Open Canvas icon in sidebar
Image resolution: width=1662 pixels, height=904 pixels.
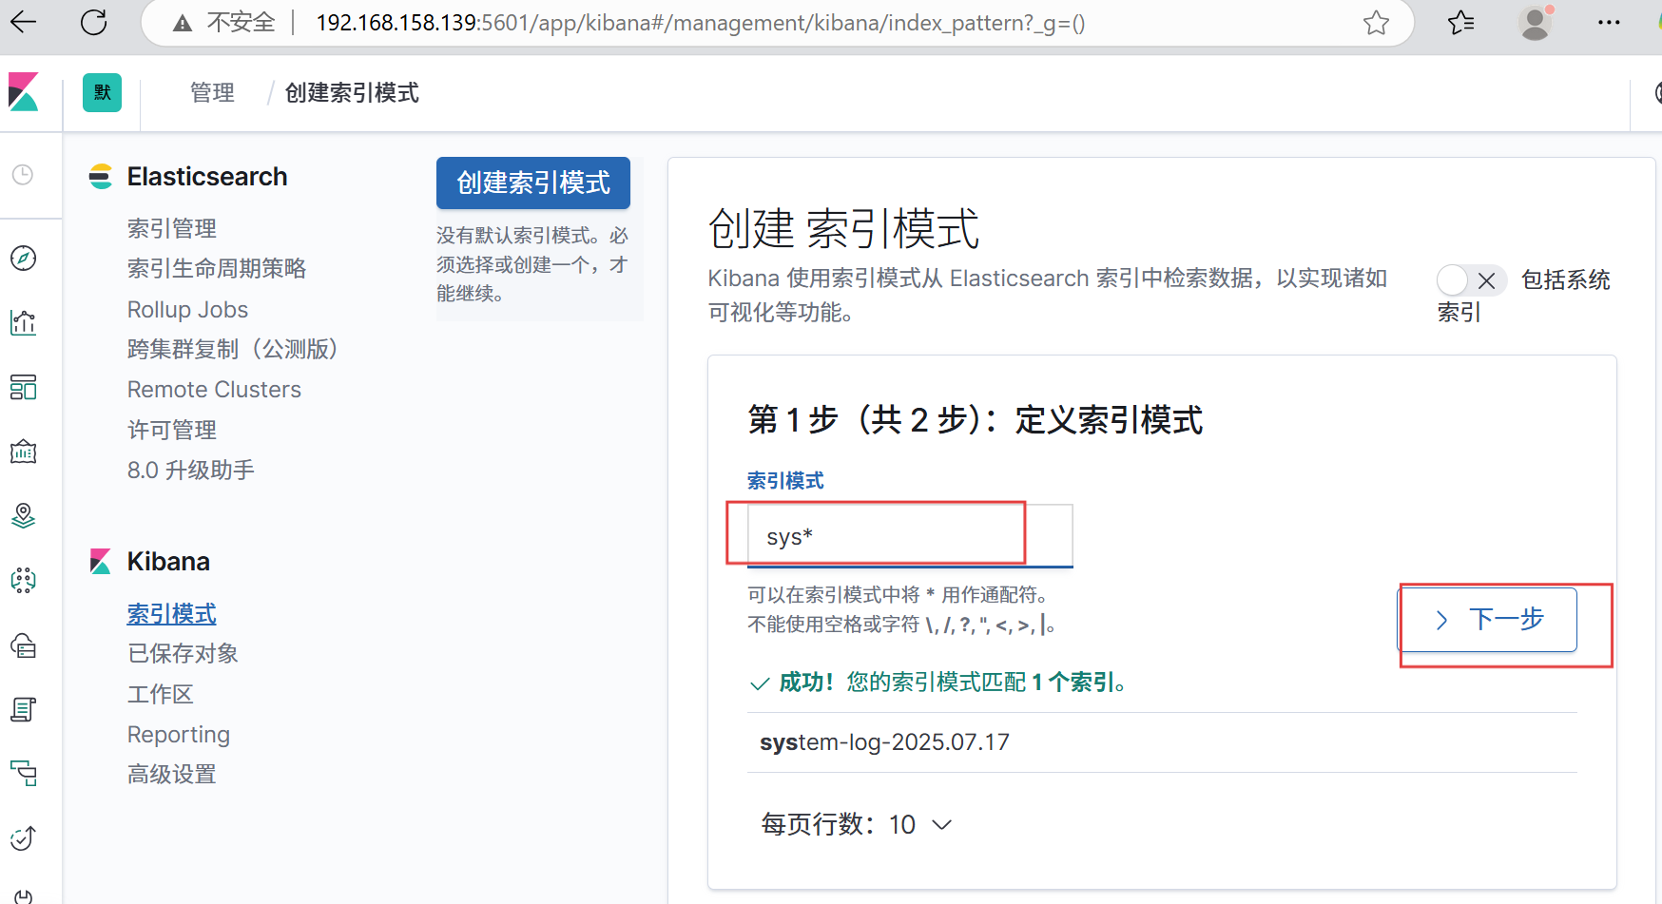[23, 452]
